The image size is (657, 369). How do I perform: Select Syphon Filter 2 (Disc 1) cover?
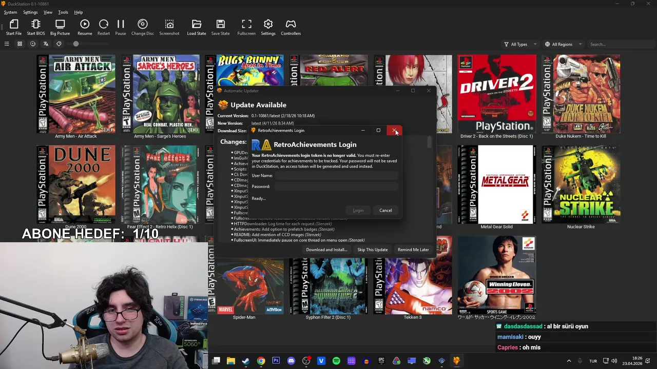[328, 286]
